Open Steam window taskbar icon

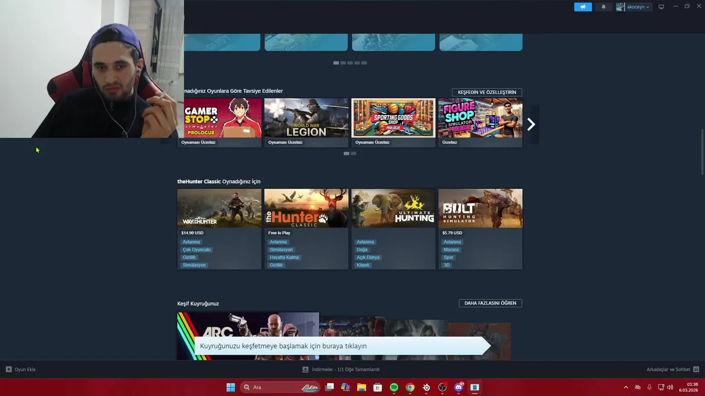pos(474,387)
